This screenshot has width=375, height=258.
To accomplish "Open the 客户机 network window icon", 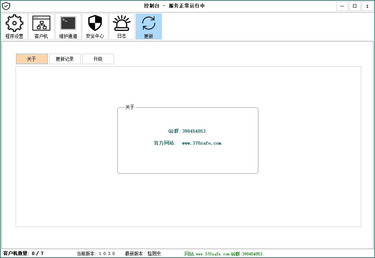I will [41, 26].
